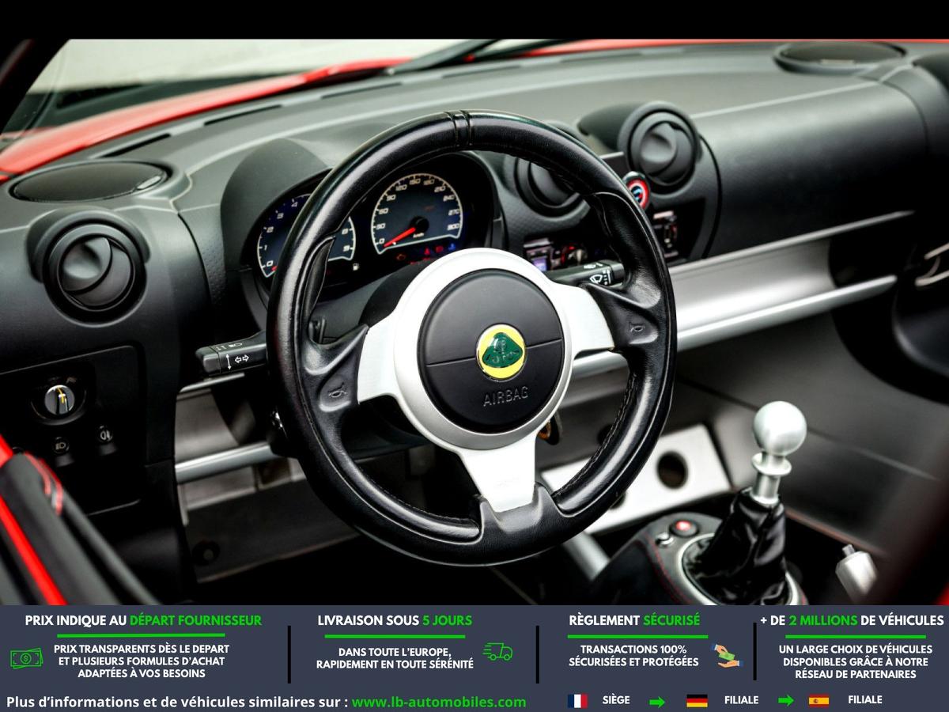Image resolution: width=949 pixels, height=712 pixels.
Task: Click the green delivery truck icon
Action: pyautogui.click(x=497, y=652)
